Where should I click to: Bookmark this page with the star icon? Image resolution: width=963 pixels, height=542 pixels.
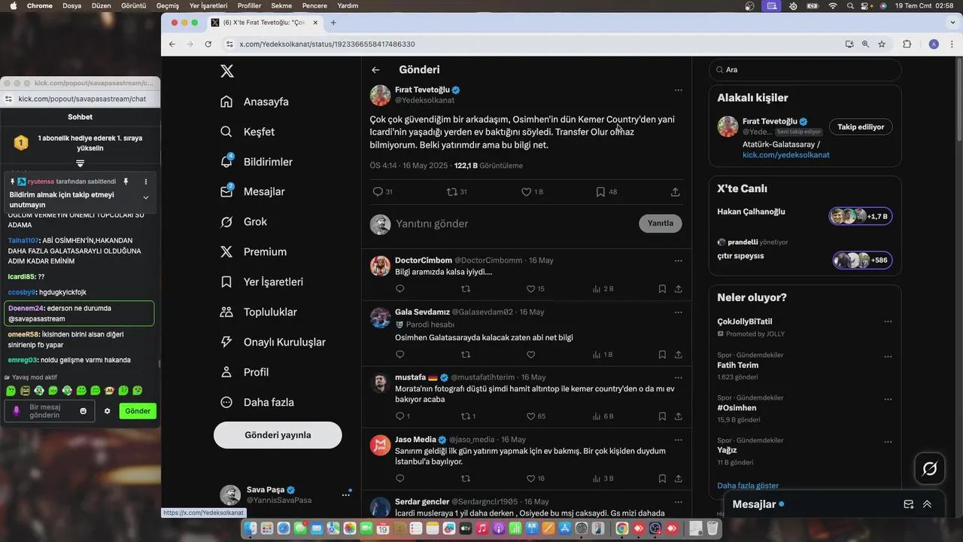click(x=882, y=44)
